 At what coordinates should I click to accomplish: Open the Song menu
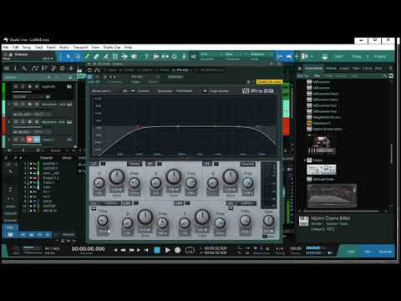(x=27, y=47)
